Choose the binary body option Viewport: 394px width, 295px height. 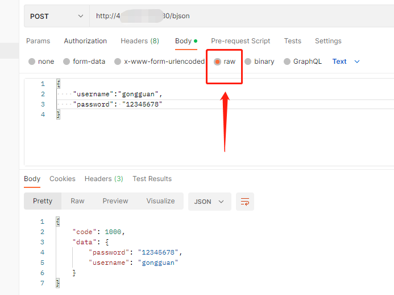coord(248,62)
